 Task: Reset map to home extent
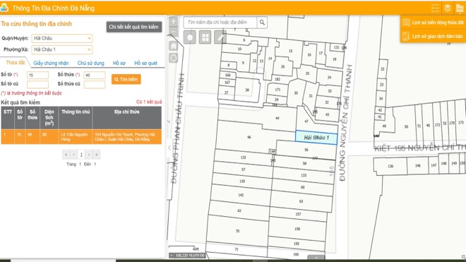[174, 46]
